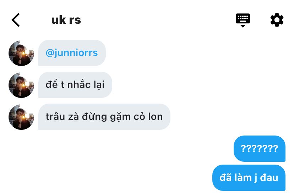The image size is (294, 193).
Task: Go back using the left arrow
Action: (16, 20)
